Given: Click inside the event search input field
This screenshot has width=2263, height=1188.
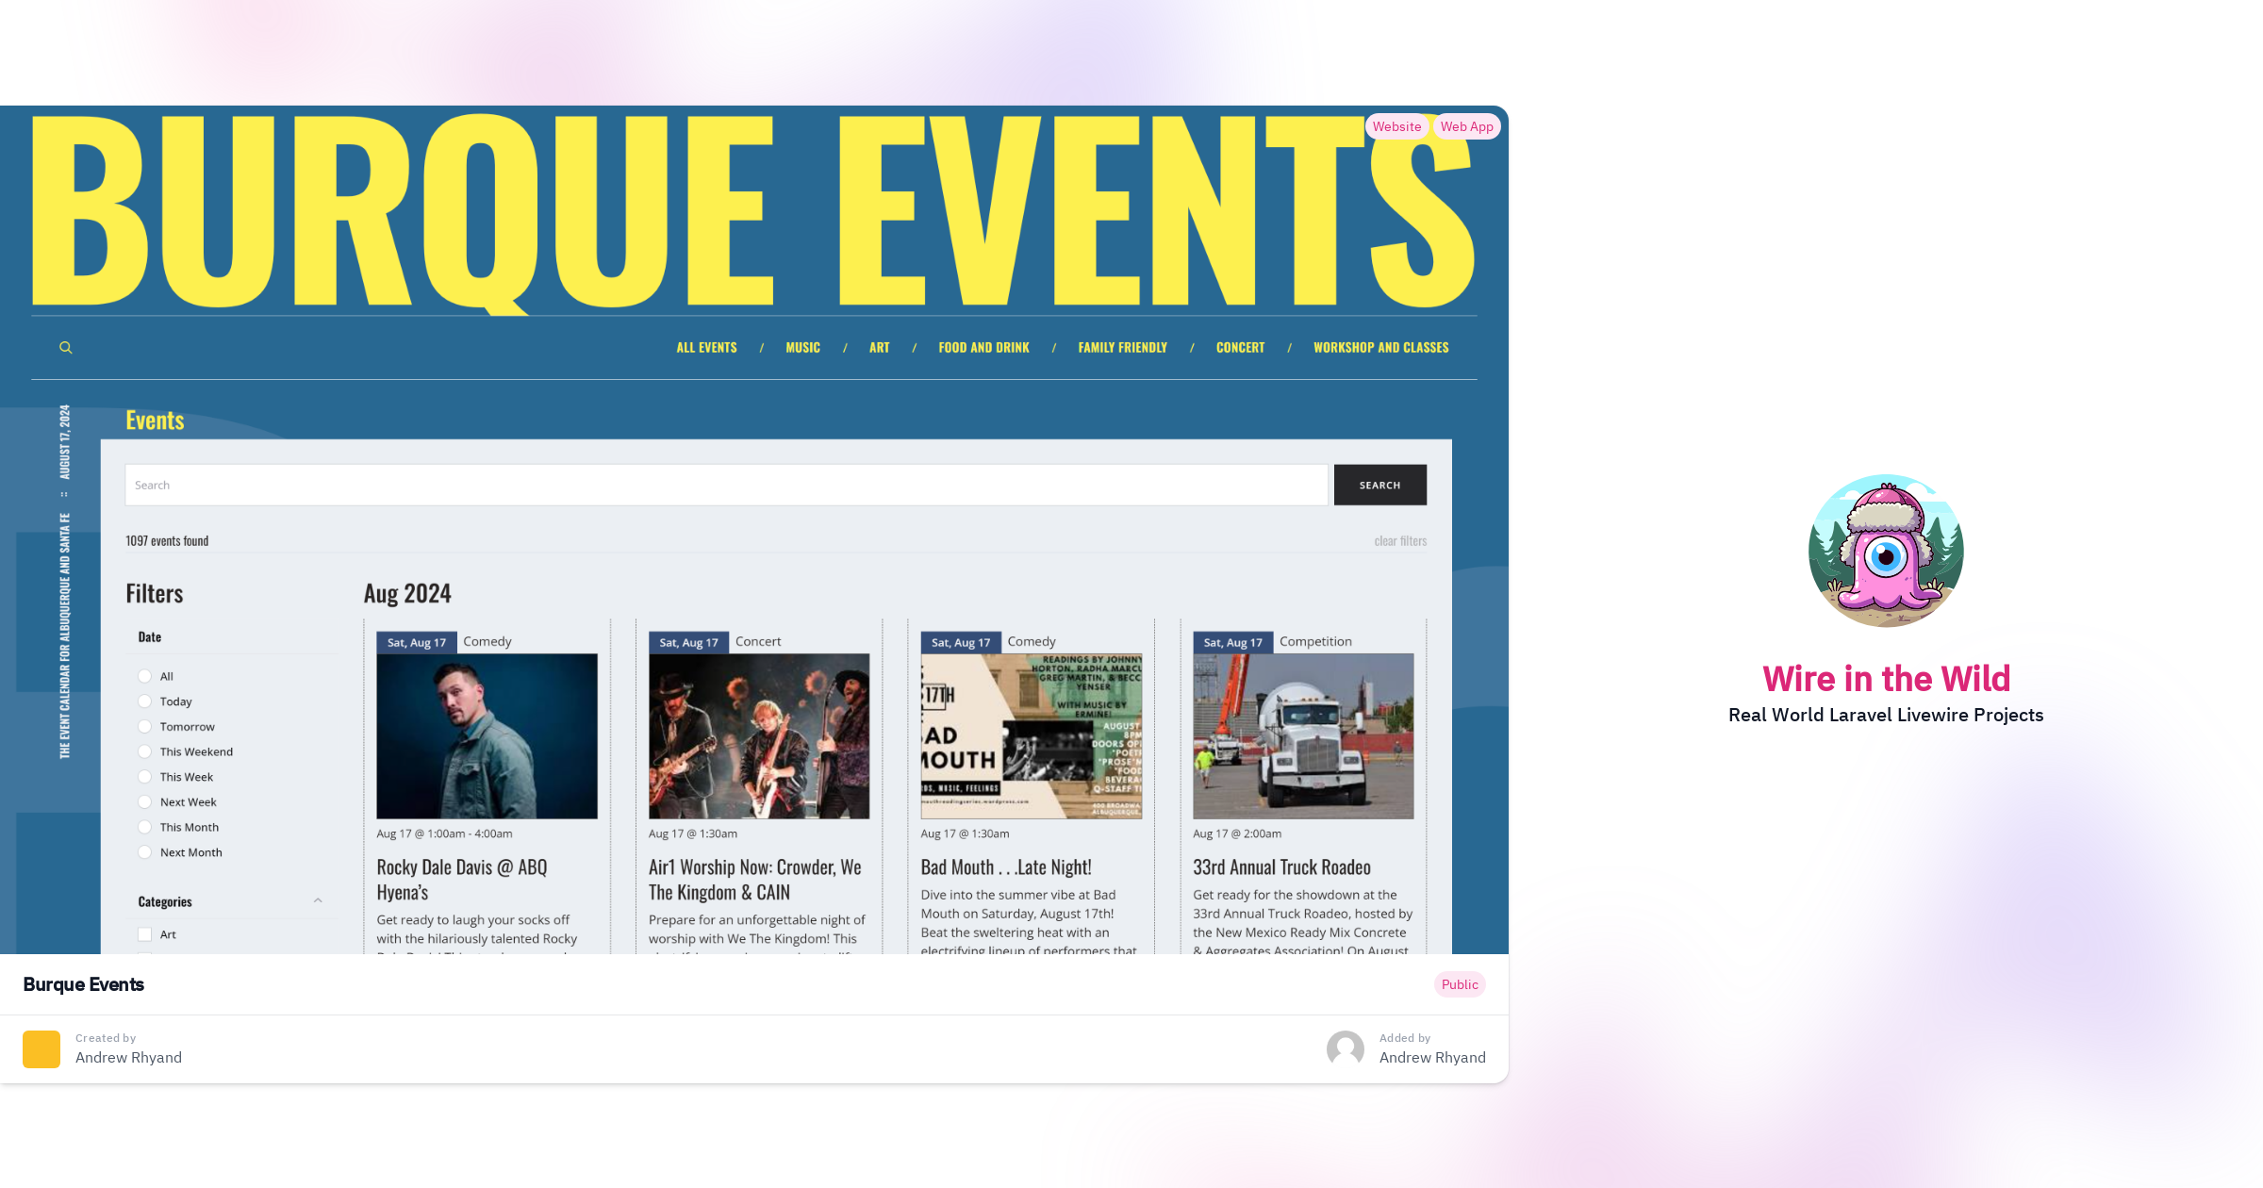Looking at the screenshot, I should [x=726, y=485].
